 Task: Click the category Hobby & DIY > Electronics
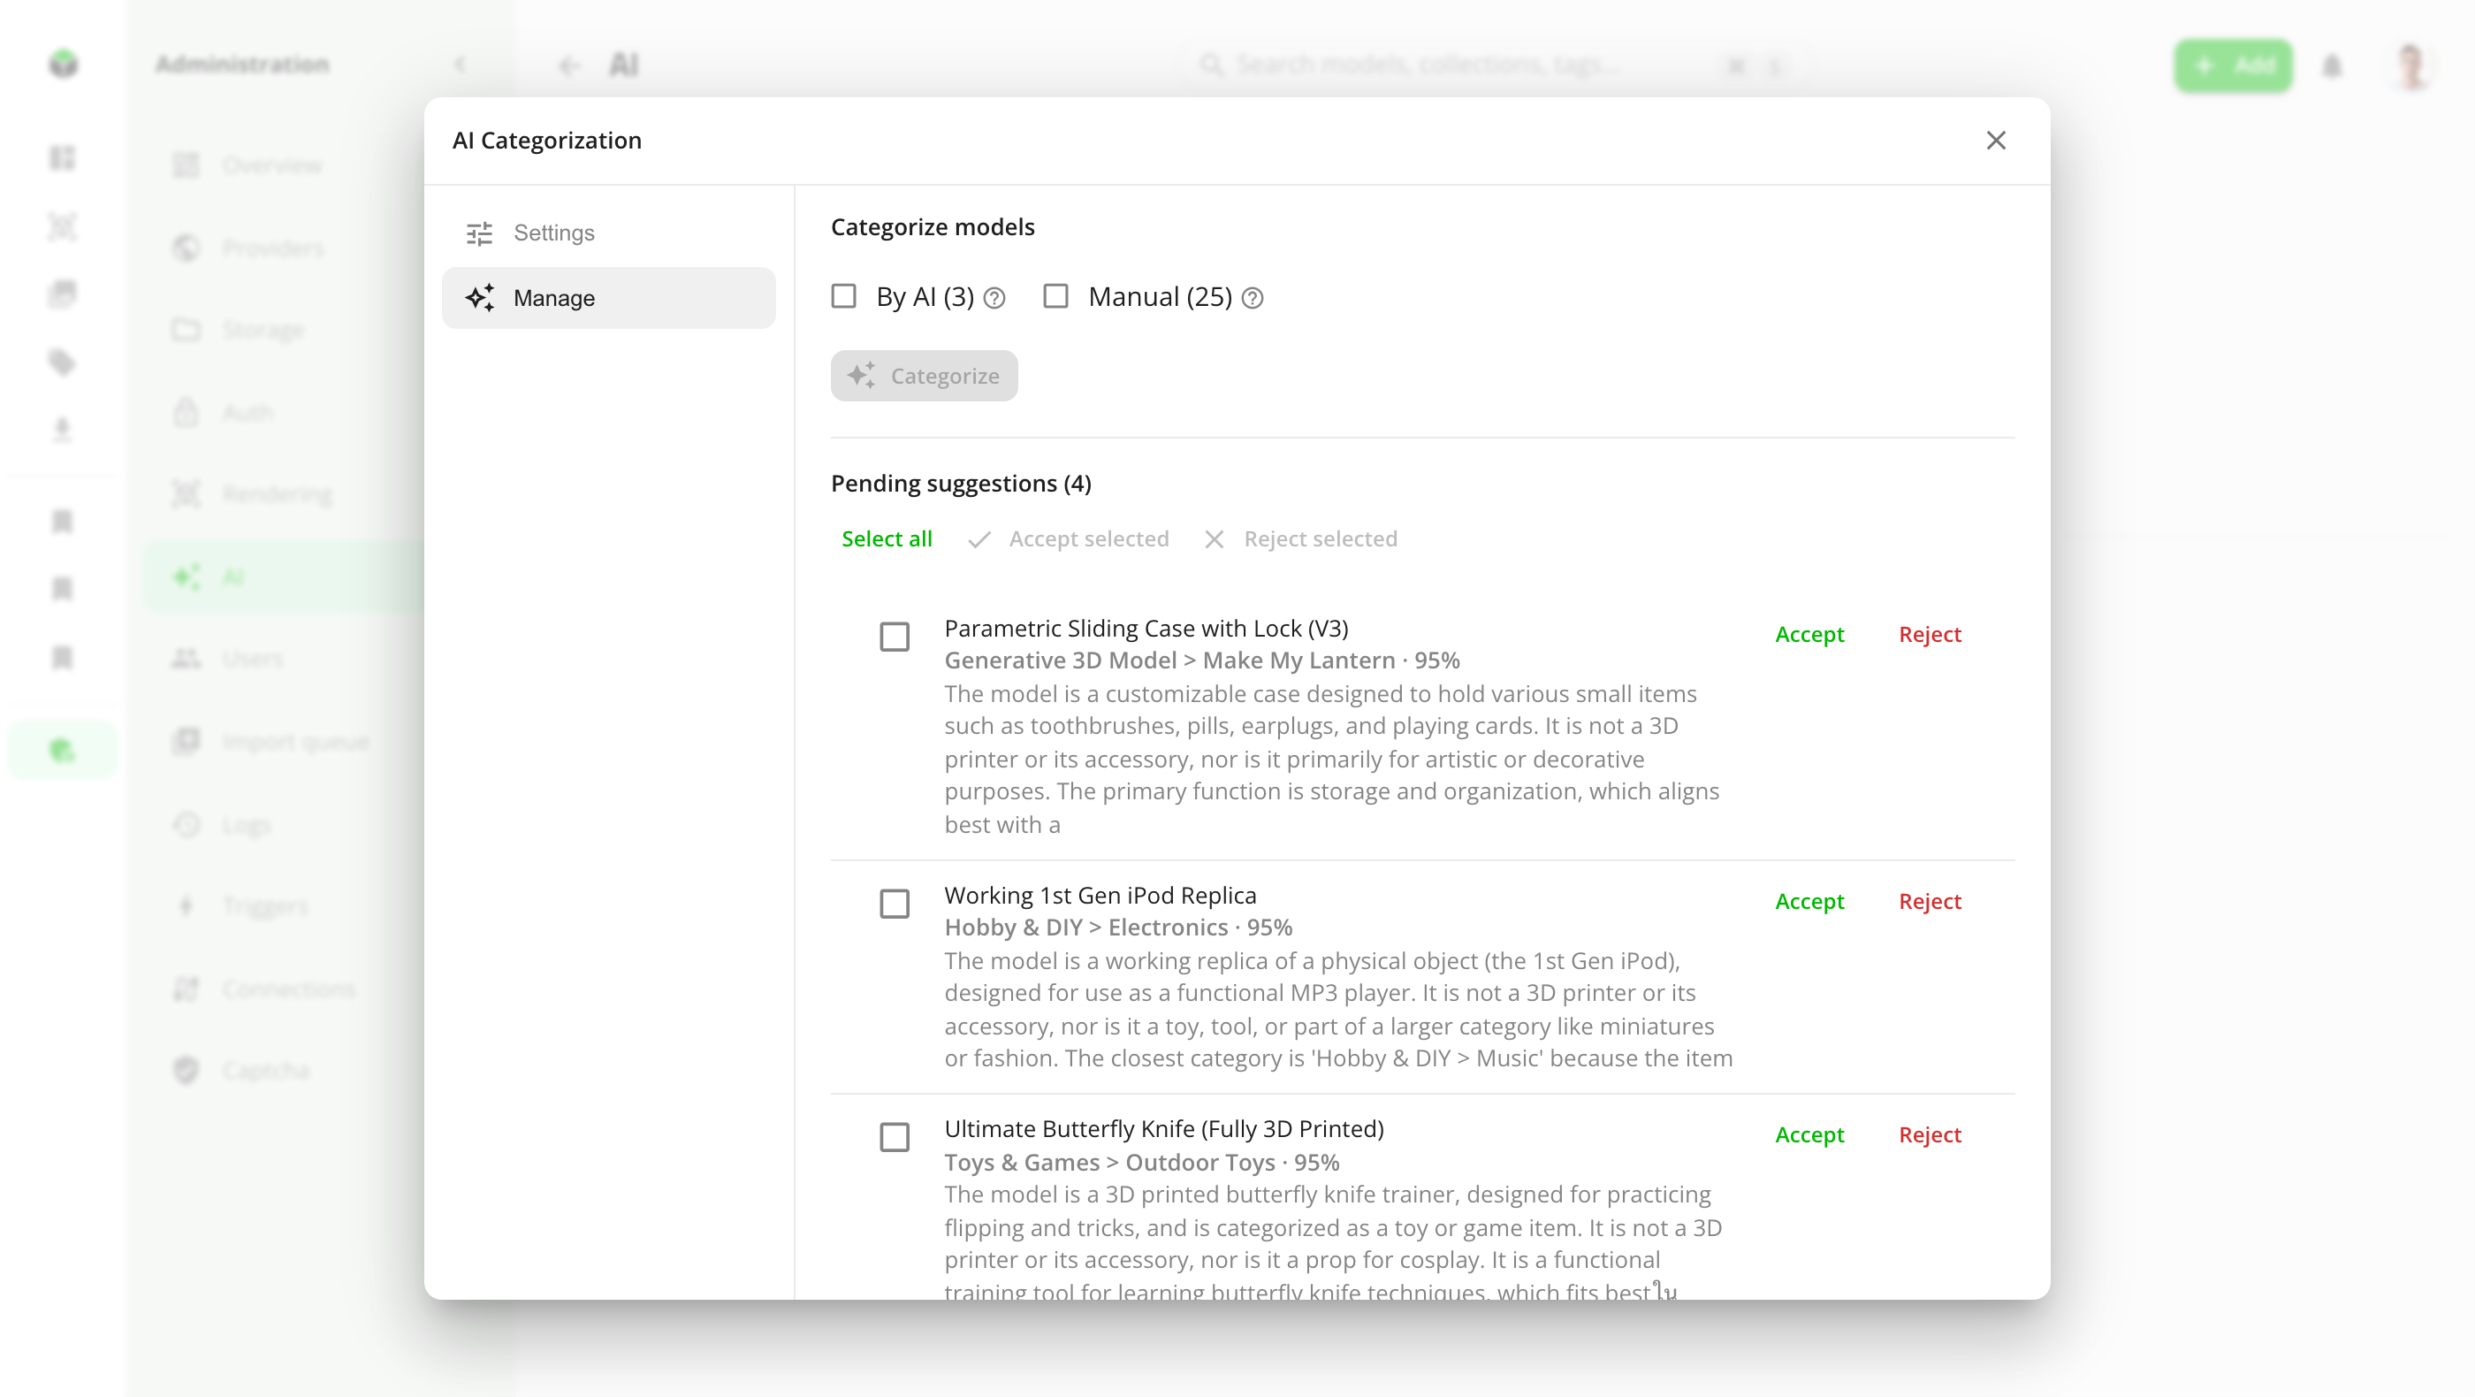(x=1085, y=928)
